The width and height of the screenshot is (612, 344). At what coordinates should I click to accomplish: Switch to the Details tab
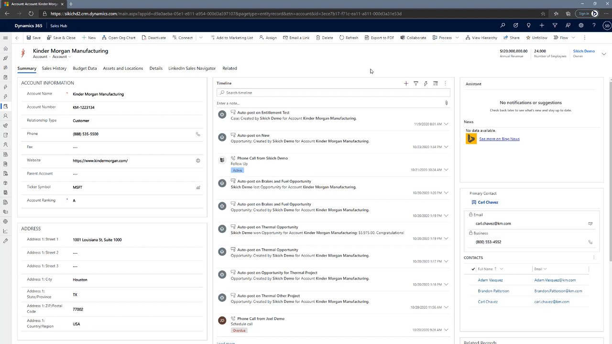156,68
